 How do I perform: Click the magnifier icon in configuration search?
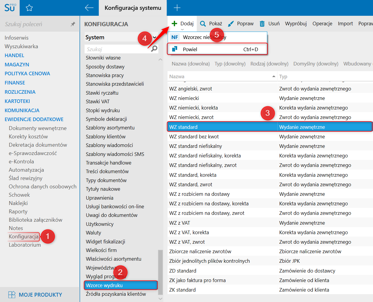pyautogui.click(x=154, y=48)
